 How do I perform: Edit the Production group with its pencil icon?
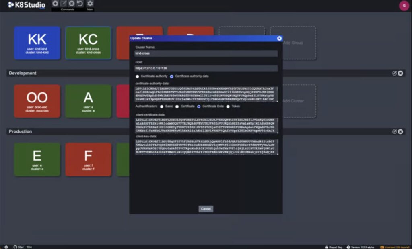[x=394, y=131]
